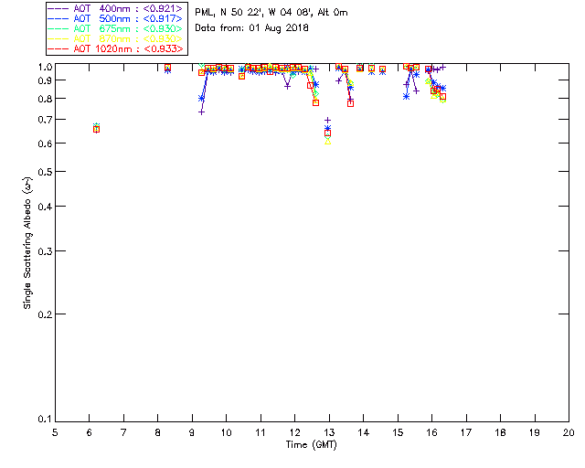Click the 'Time (GMT)' x-axis label
This screenshot has height=468, width=585.
coord(312,445)
